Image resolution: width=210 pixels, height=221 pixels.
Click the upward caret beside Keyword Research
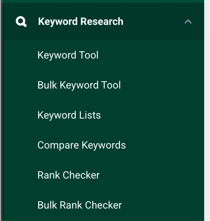coord(188,22)
